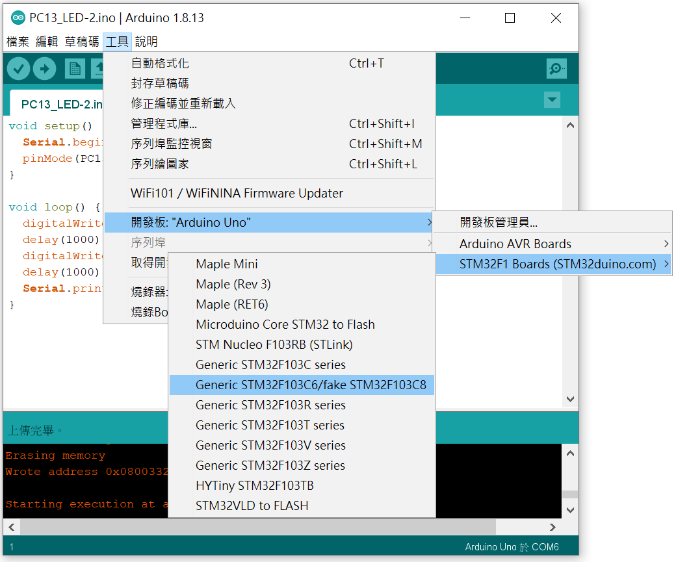
Task: Open 開發板管理員... boards manager
Action: (552, 222)
